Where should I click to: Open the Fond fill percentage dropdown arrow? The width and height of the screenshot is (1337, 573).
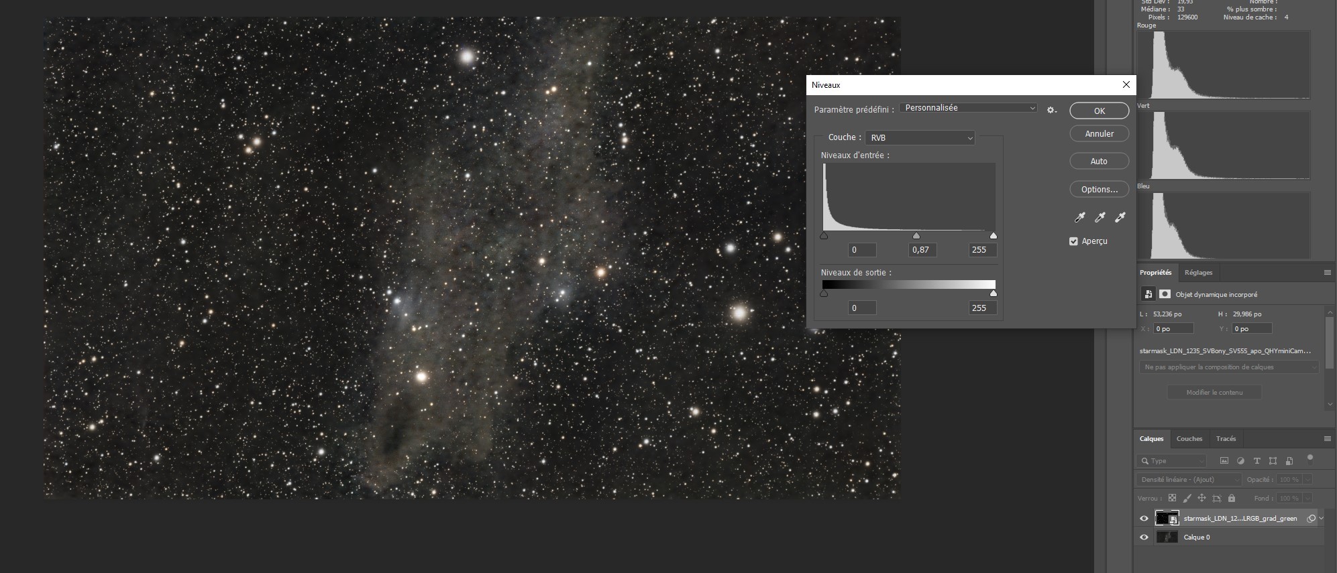click(1307, 498)
